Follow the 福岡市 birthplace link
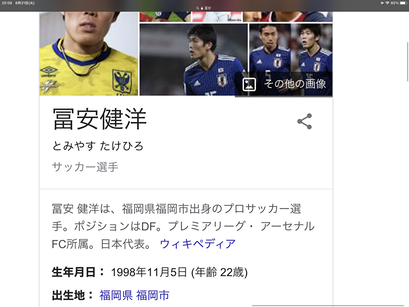 tap(153, 295)
